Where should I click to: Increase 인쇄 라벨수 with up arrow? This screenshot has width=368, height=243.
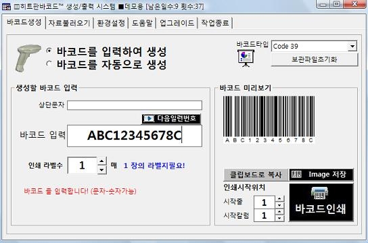pos(101,161)
